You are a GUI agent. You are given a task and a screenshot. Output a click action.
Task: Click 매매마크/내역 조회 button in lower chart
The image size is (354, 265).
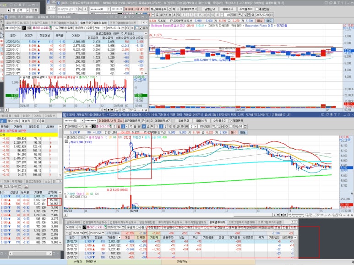pyautogui.click(x=111, y=121)
